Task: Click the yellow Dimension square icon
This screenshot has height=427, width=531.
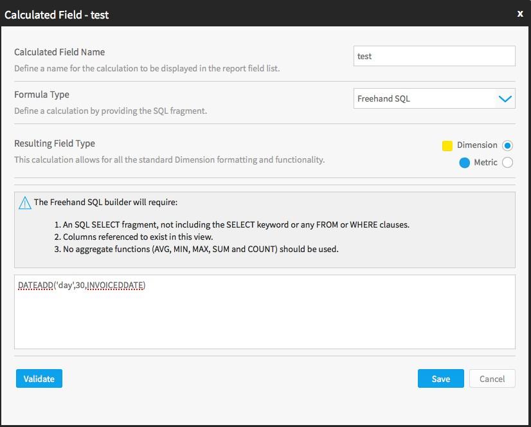Action: click(447, 146)
